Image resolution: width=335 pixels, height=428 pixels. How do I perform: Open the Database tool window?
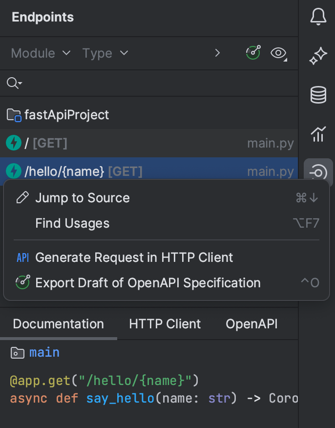(x=318, y=95)
